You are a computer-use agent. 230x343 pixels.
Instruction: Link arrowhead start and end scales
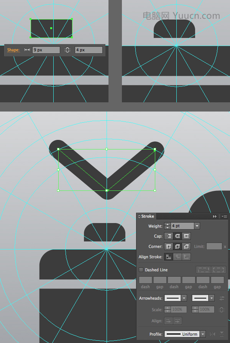pos(222,310)
